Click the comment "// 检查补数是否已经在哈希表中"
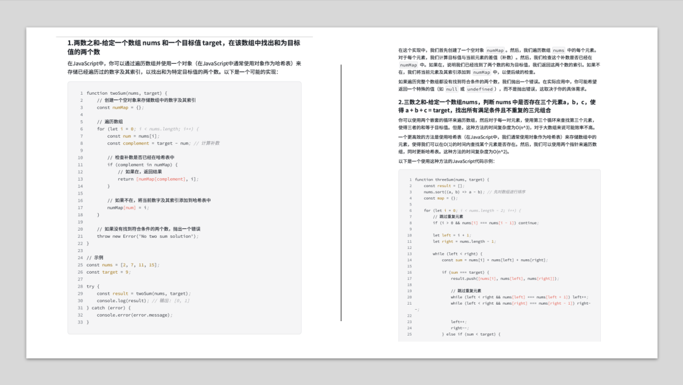683x385 pixels. 140,157
